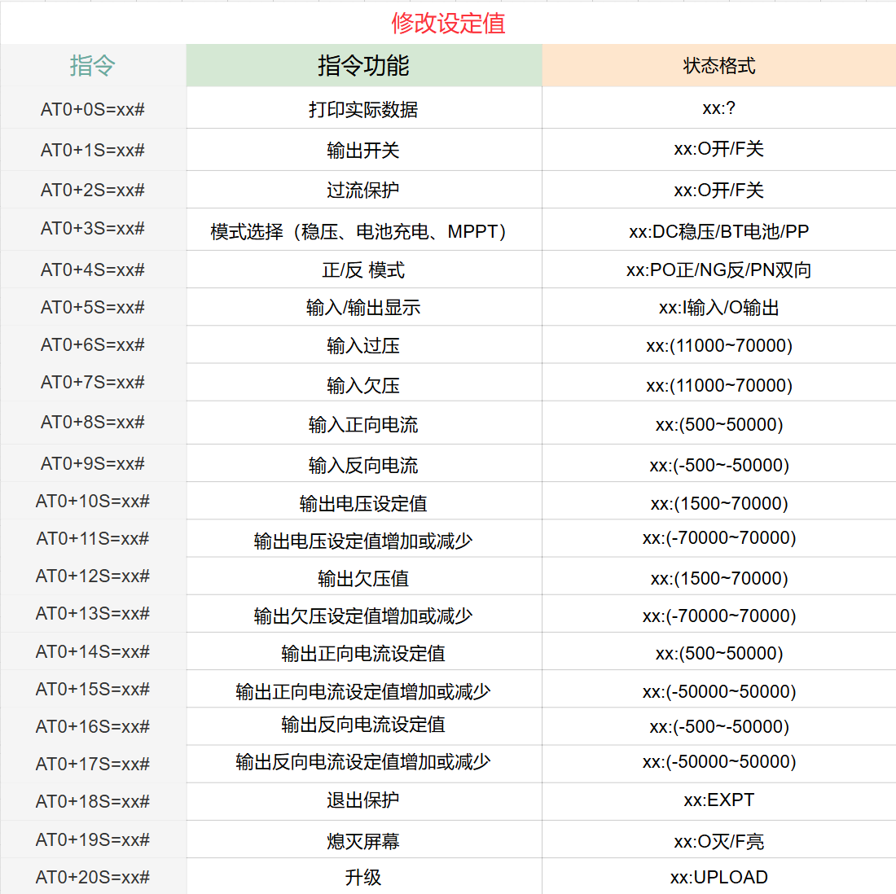The height and width of the screenshot is (894, 896).
Task: Select cell '过流保护'
Action: pyautogui.click(x=363, y=190)
